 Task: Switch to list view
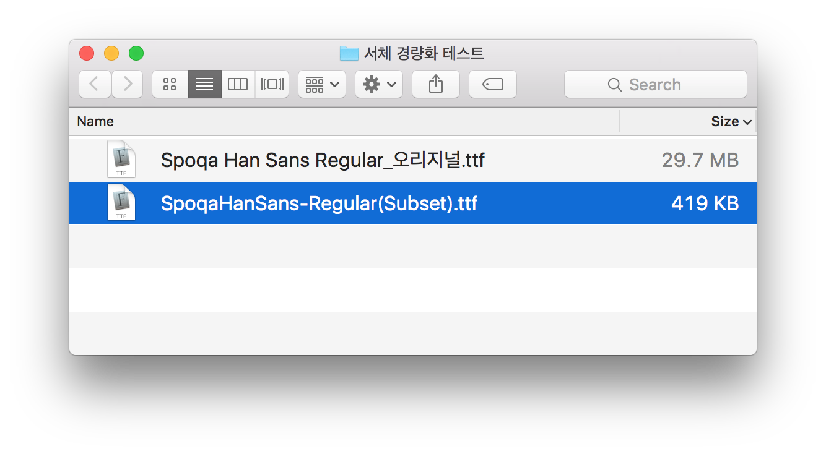click(204, 84)
